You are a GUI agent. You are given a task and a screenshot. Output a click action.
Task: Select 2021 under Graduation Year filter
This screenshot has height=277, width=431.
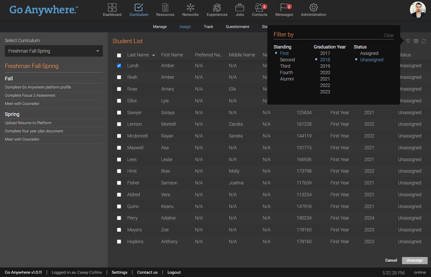coord(325,79)
